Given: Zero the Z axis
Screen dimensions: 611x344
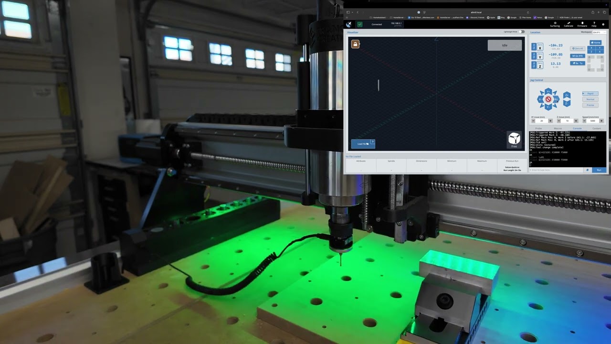Looking at the screenshot, I should [x=540, y=64].
